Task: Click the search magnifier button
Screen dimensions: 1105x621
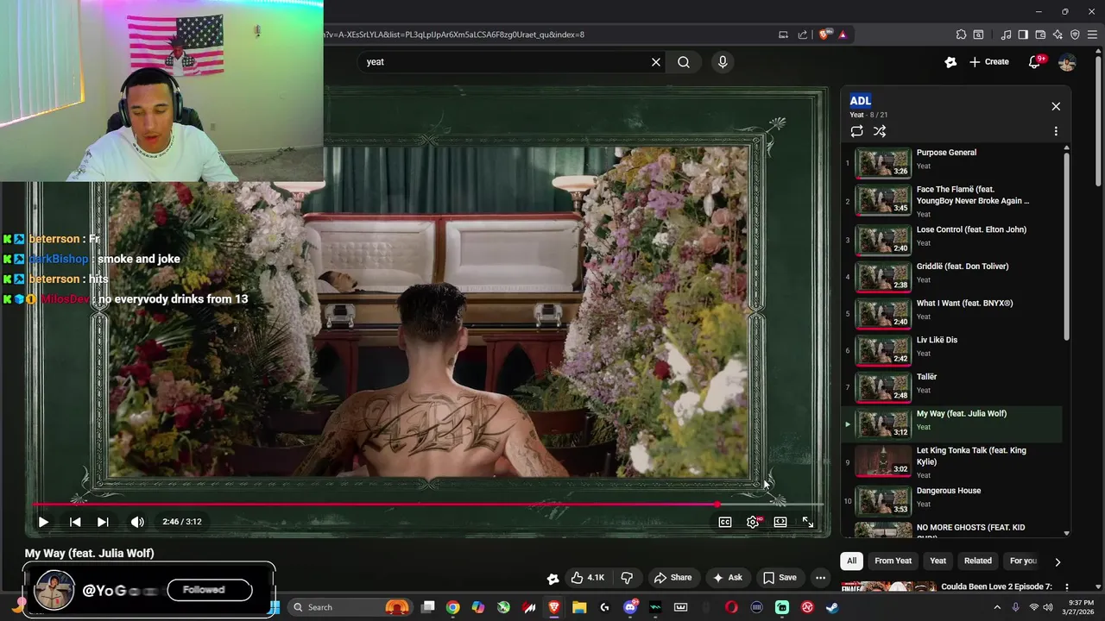Action: click(684, 62)
